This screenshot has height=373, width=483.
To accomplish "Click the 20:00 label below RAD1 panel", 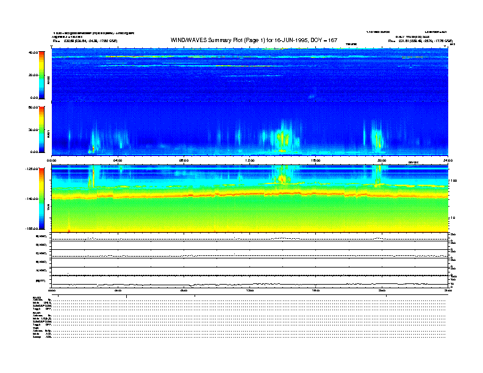I will click(x=382, y=160).
